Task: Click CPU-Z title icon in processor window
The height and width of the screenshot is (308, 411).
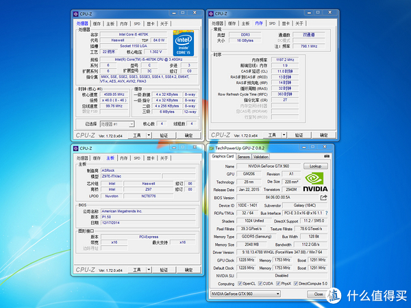Action: click(76, 14)
